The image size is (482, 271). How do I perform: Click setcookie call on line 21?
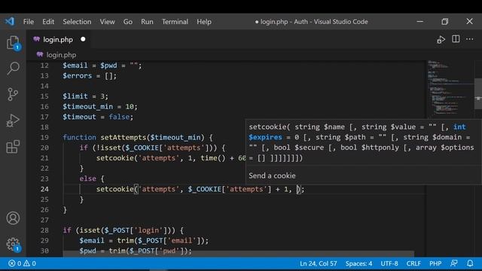(x=115, y=158)
